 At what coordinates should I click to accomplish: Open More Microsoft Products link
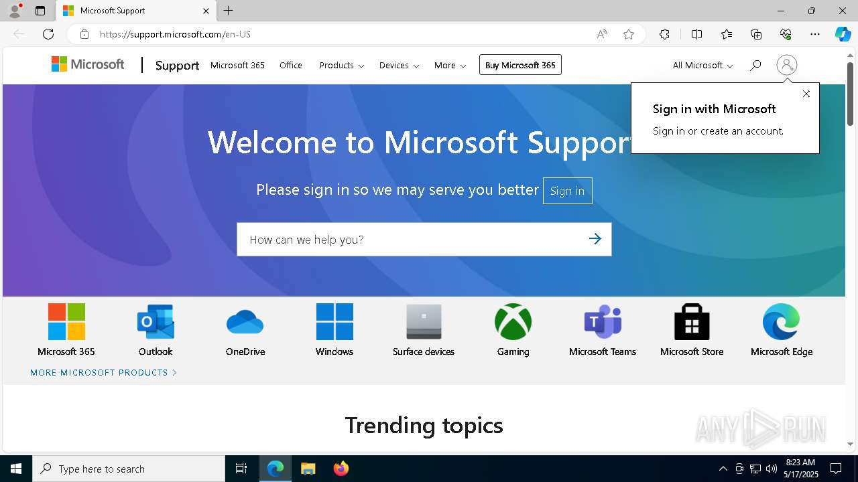pyautogui.click(x=103, y=372)
